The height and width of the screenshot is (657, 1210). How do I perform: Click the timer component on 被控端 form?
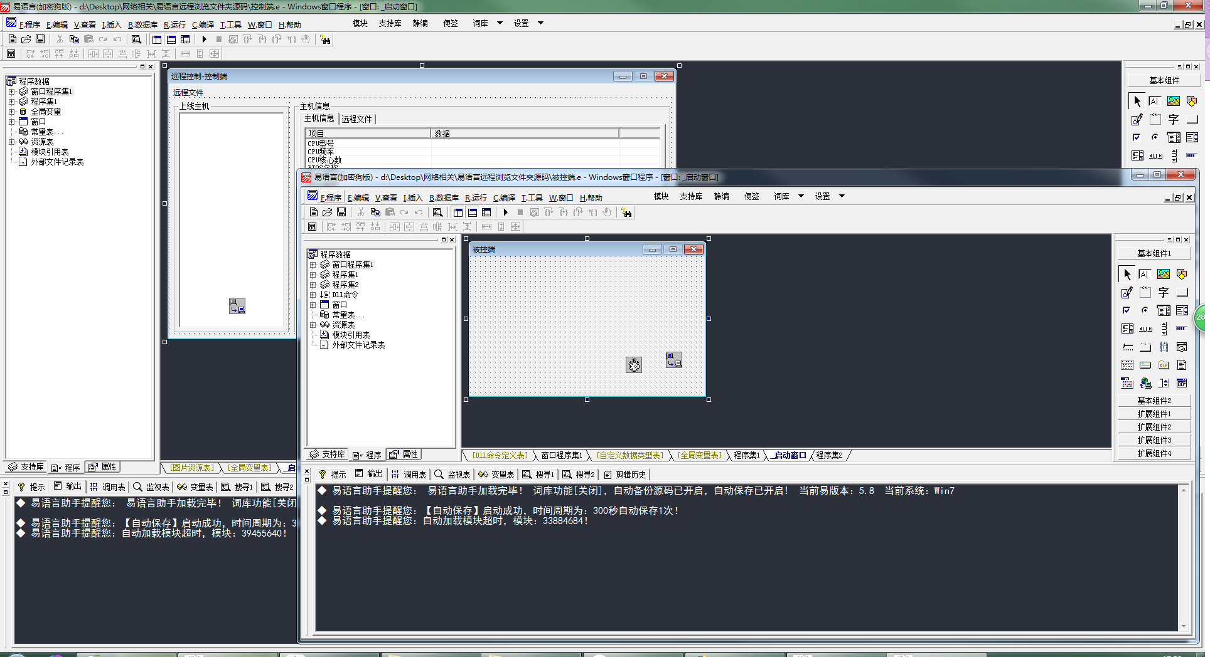coord(634,365)
